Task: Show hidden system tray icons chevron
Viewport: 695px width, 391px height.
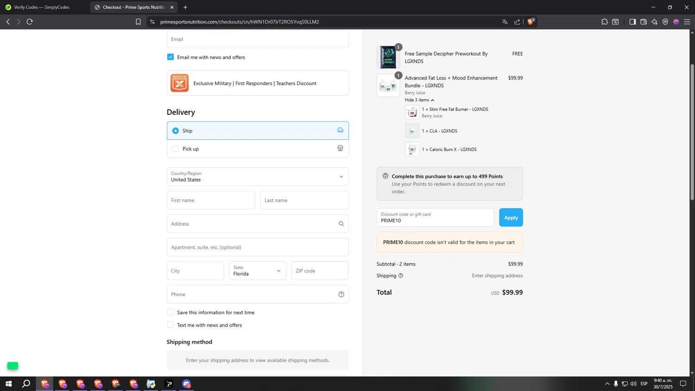Action: pyautogui.click(x=607, y=384)
